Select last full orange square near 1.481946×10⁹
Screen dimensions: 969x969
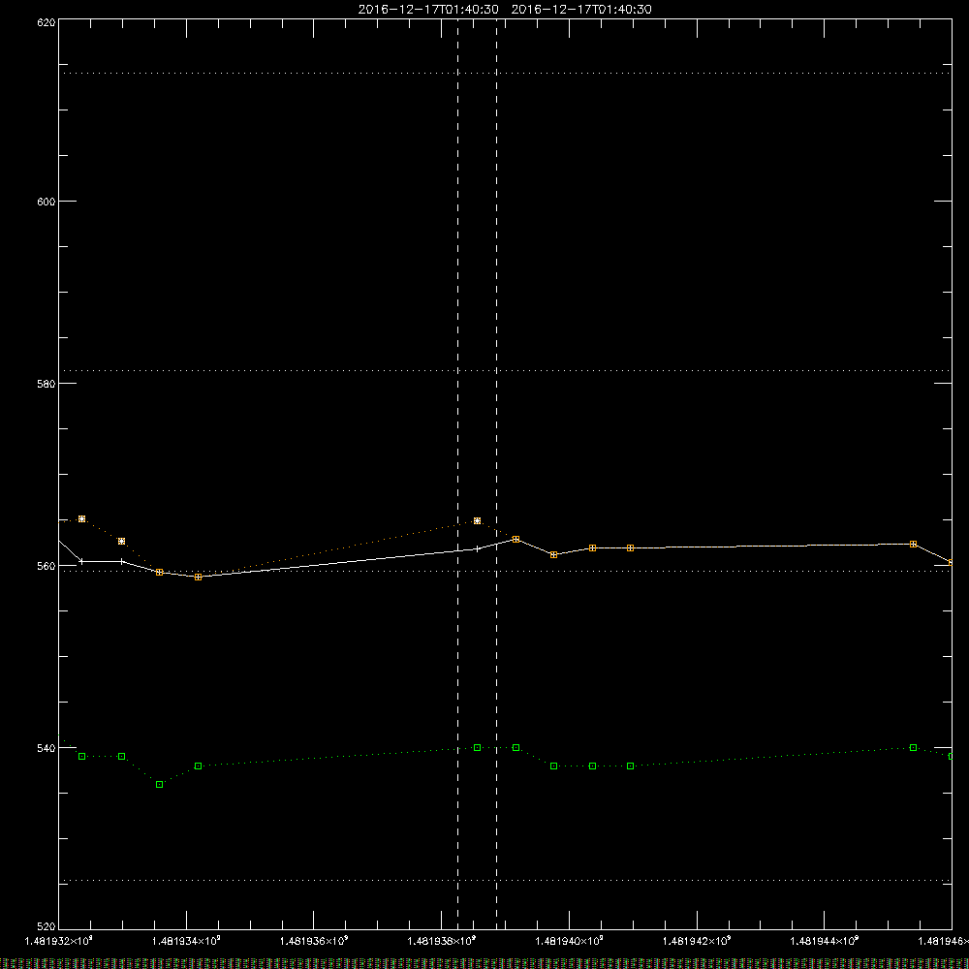pos(914,544)
